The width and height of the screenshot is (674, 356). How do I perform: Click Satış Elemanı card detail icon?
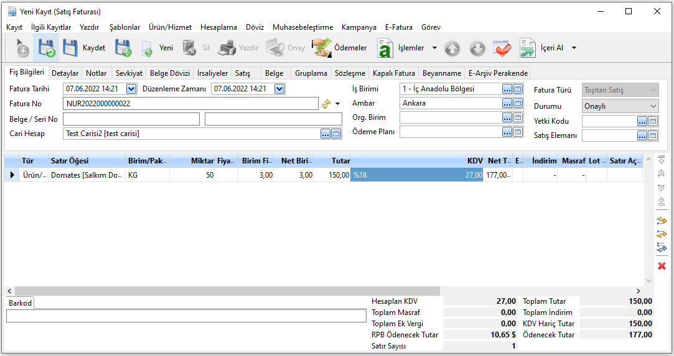click(x=653, y=135)
